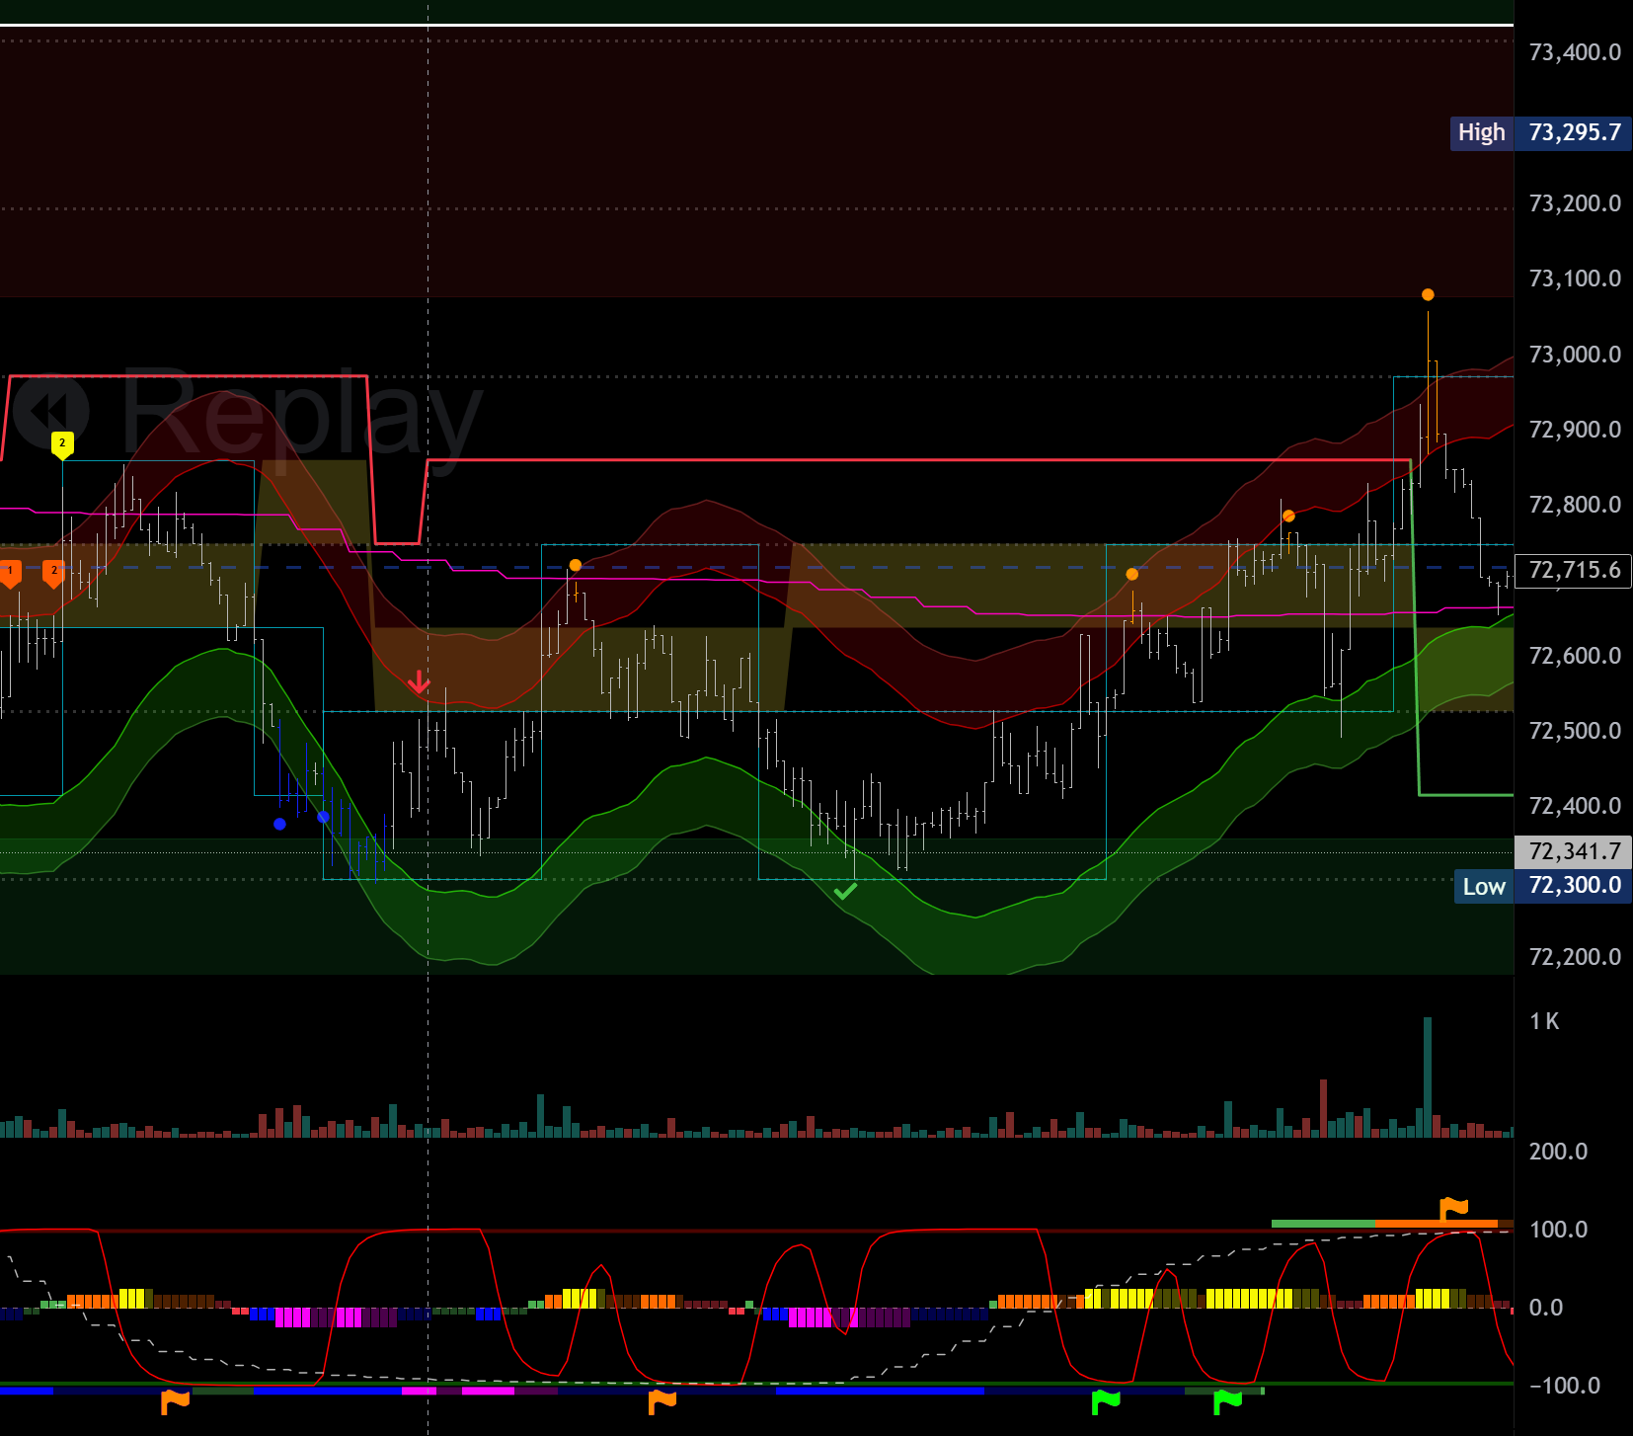Select the yellow marker labeled 2
This screenshot has width=1633, height=1436.
[62, 444]
